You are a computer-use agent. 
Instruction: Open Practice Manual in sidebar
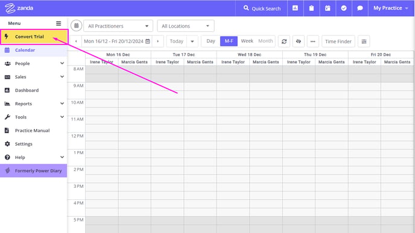[34, 131]
